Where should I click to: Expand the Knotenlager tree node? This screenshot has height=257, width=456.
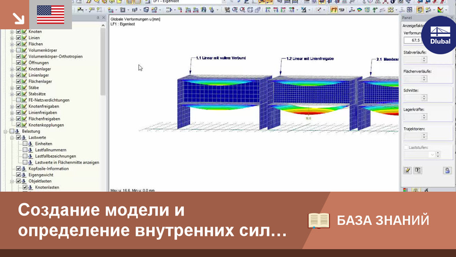12,69
